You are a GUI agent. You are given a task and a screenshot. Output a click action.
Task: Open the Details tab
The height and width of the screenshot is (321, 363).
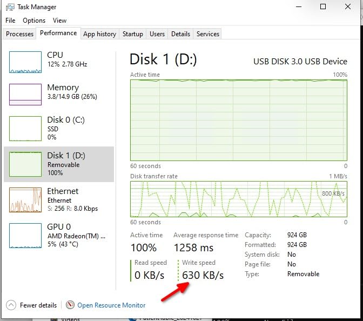click(180, 34)
